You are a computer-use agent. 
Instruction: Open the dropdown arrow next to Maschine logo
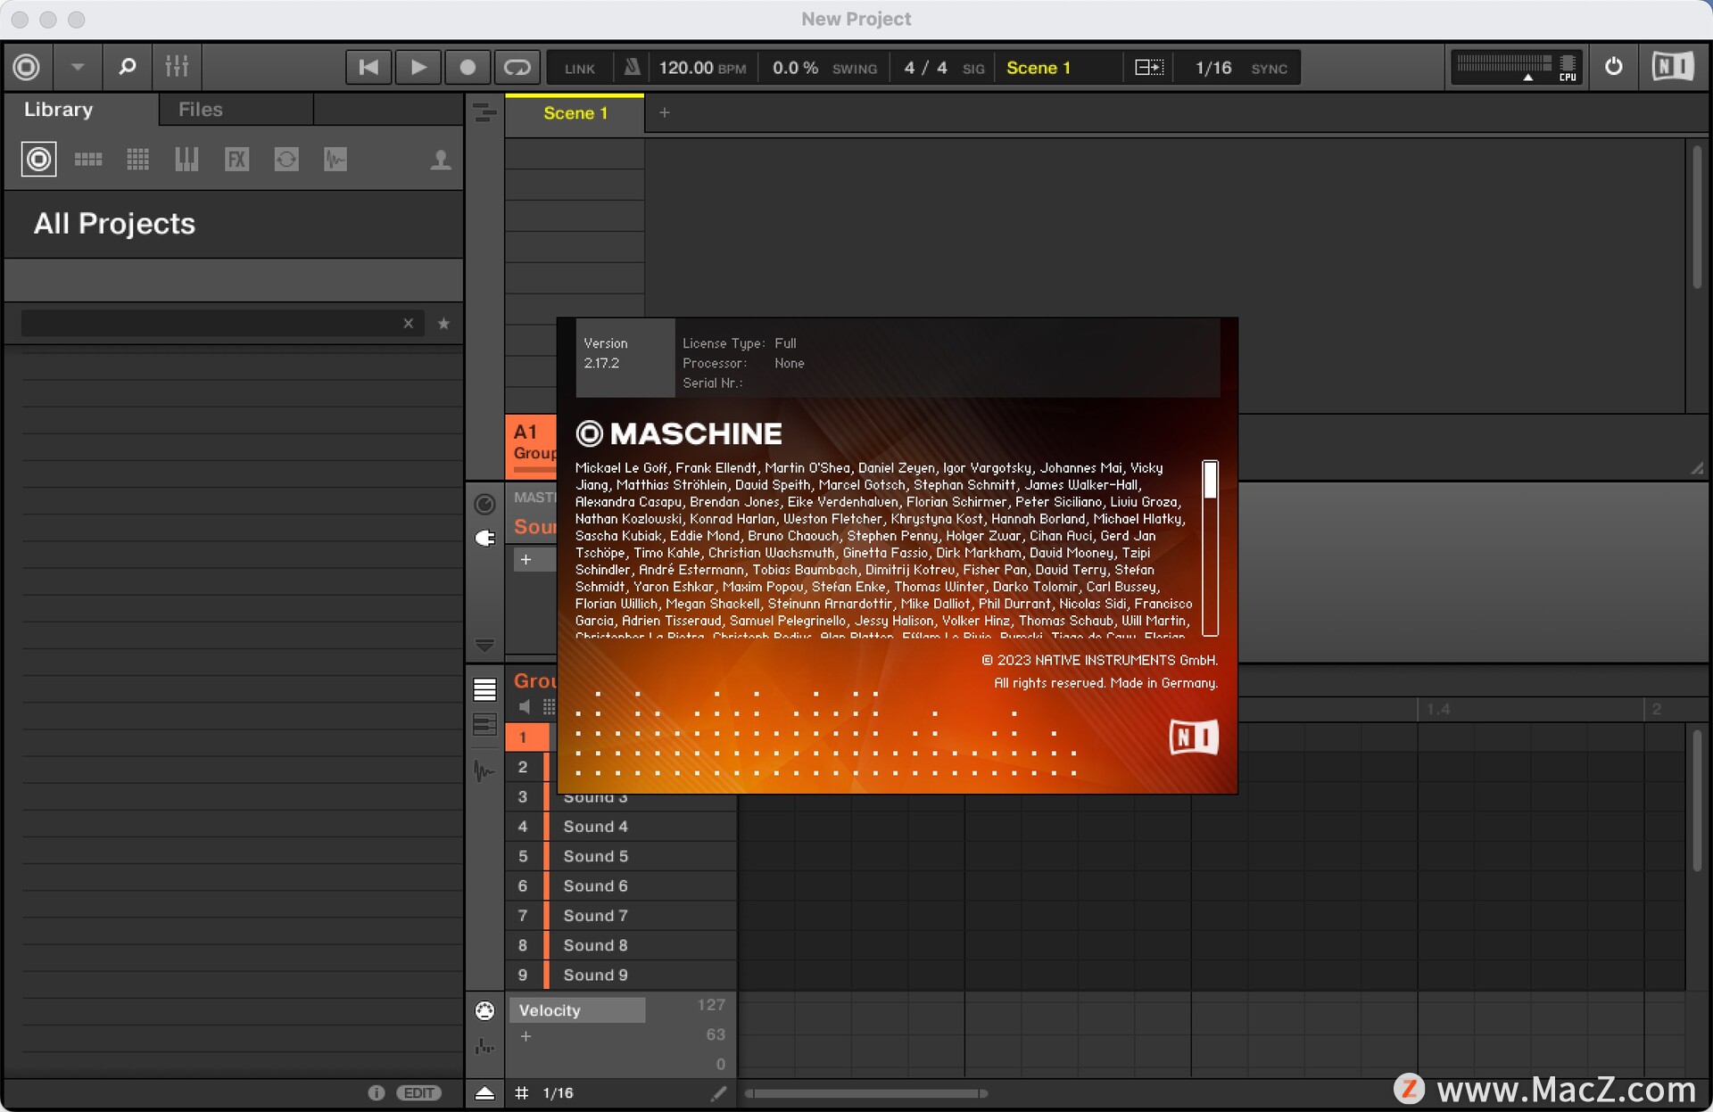(77, 67)
